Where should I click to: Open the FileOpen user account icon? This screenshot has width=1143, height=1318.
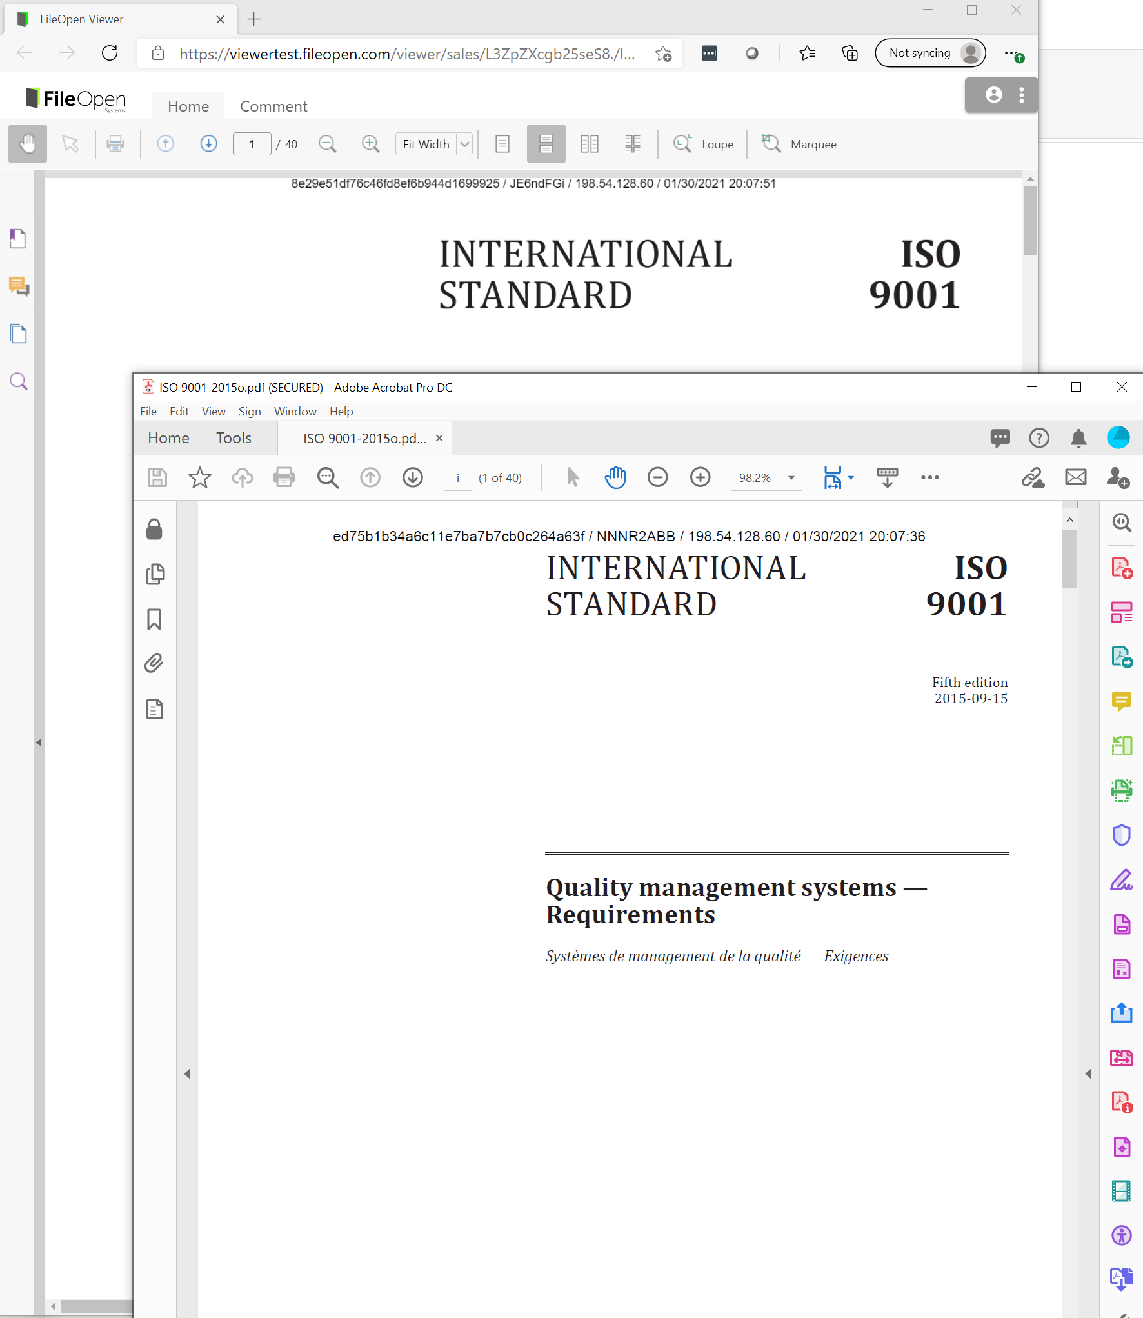(x=994, y=95)
